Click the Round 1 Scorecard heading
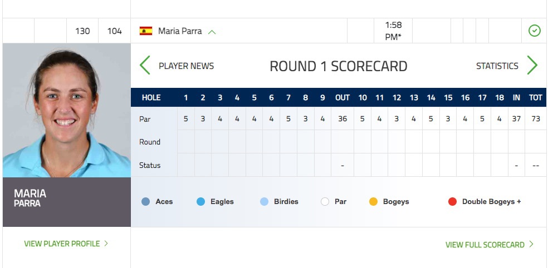This screenshot has width=548, height=268. 339,67
